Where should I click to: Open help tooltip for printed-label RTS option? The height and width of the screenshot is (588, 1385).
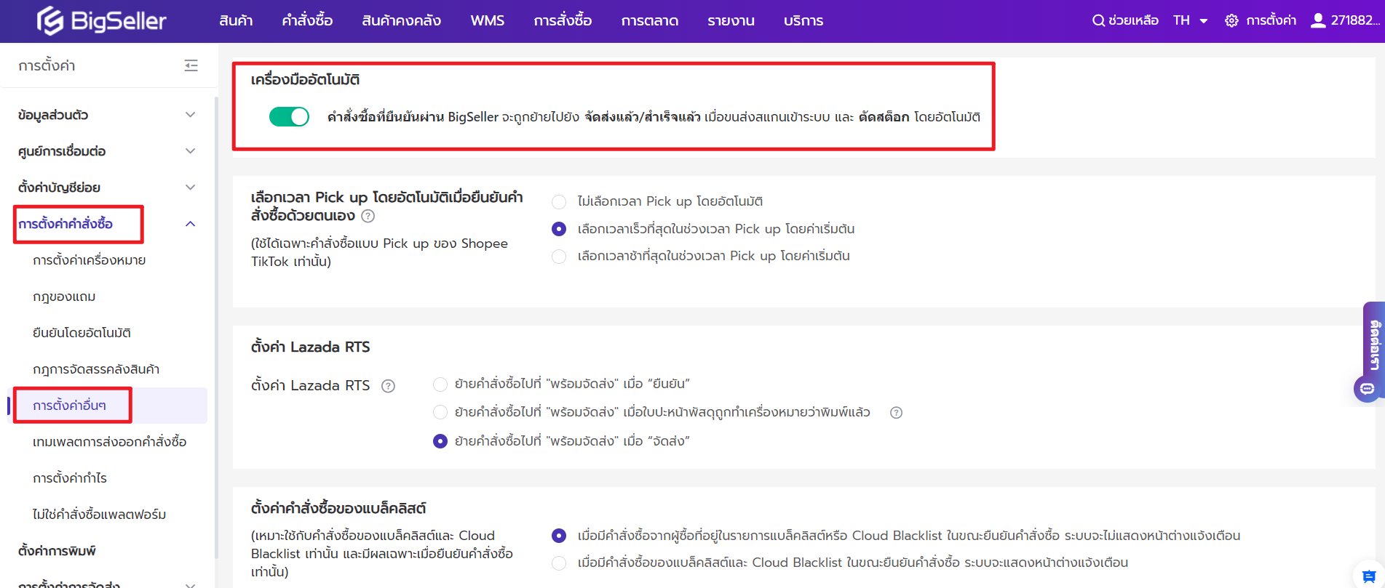click(897, 413)
